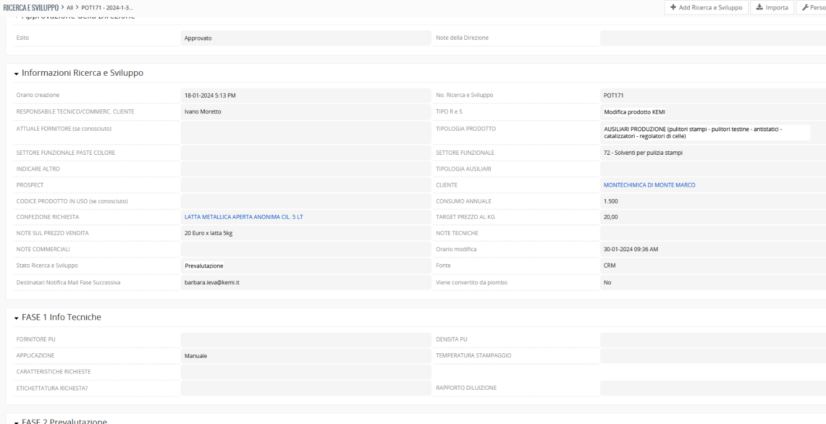
Task: Click the APPLICAZIONE field showing Manuale
Action: coord(305,356)
